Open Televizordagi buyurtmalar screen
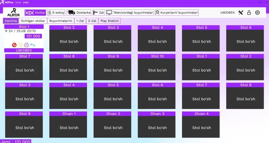Screen dimensions: 269x143 [130, 12]
